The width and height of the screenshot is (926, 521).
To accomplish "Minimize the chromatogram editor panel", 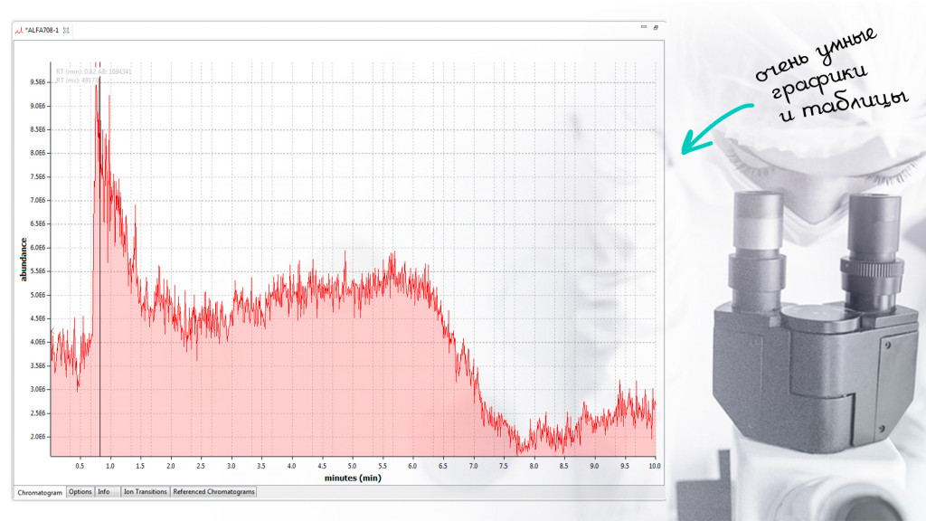I will 643,28.
